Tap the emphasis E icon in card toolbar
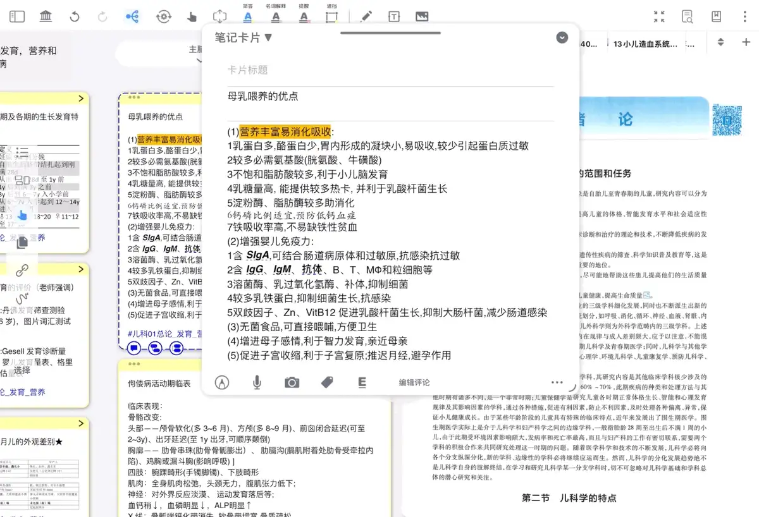The image size is (759, 517). pyautogui.click(x=362, y=382)
